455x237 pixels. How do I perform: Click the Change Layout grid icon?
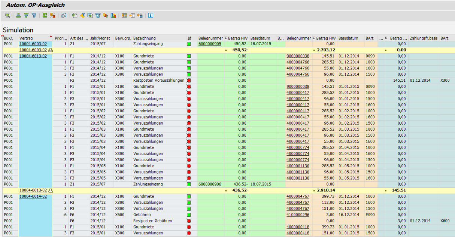[124, 16]
